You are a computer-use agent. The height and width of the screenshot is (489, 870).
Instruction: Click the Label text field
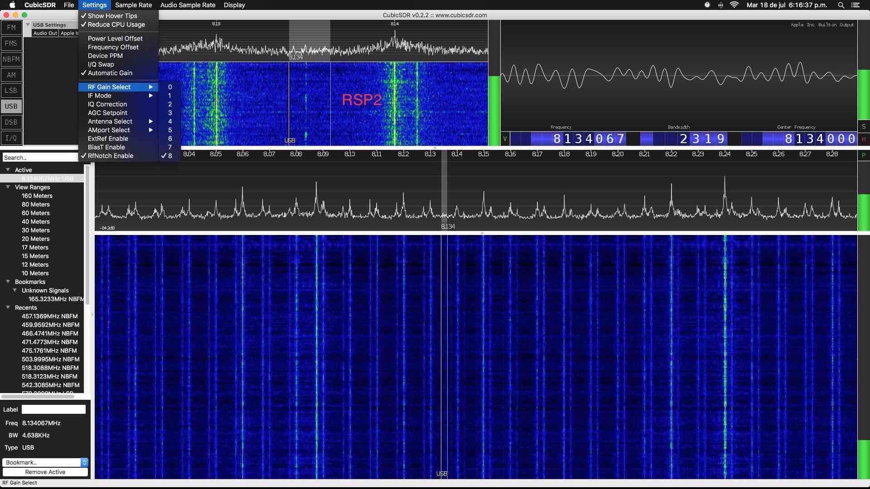(53, 409)
